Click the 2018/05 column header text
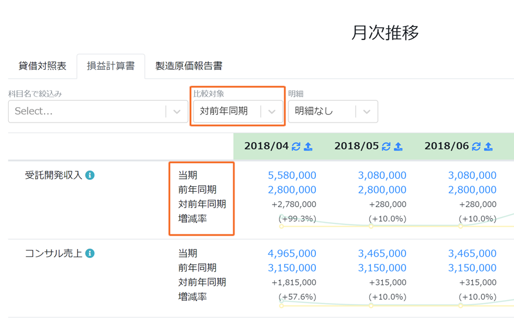The height and width of the screenshot is (320, 514). click(x=357, y=146)
